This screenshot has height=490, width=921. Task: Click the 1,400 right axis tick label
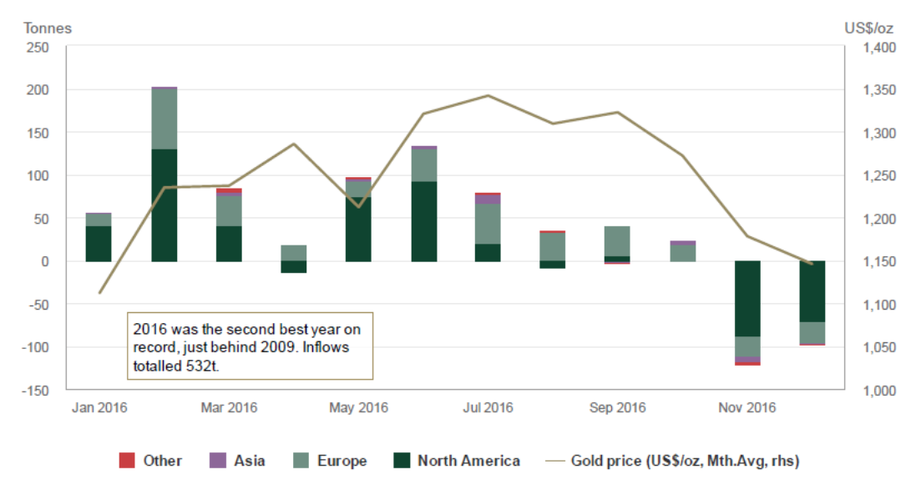(x=875, y=48)
